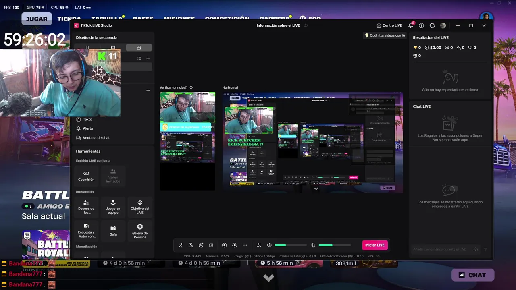This screenshot has width=516, height=290.
Task: Open the three-dots more options menu
Action: click(x=245, y=245)
